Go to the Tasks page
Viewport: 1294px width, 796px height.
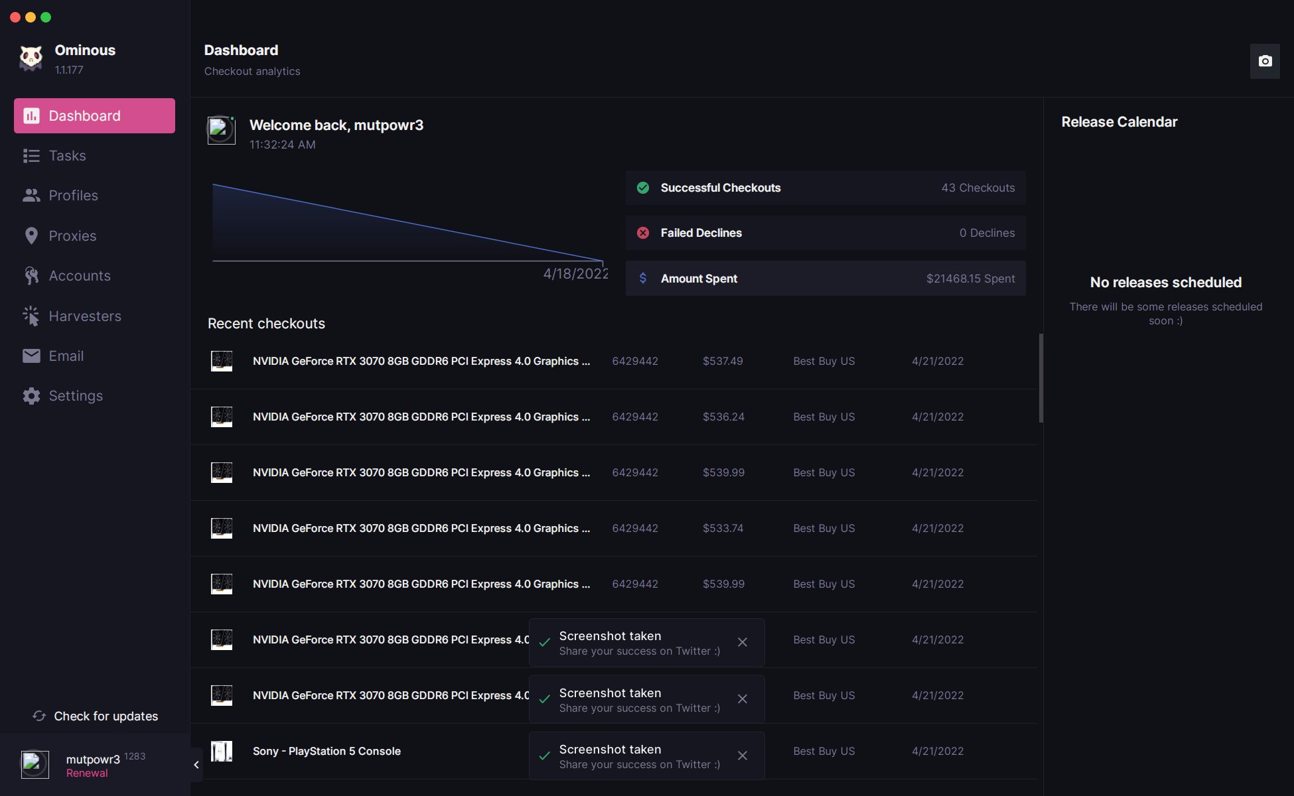67,156
